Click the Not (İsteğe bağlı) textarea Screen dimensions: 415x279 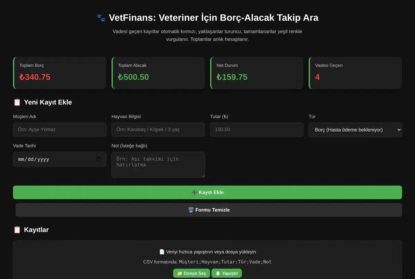(x=158, y=165)
